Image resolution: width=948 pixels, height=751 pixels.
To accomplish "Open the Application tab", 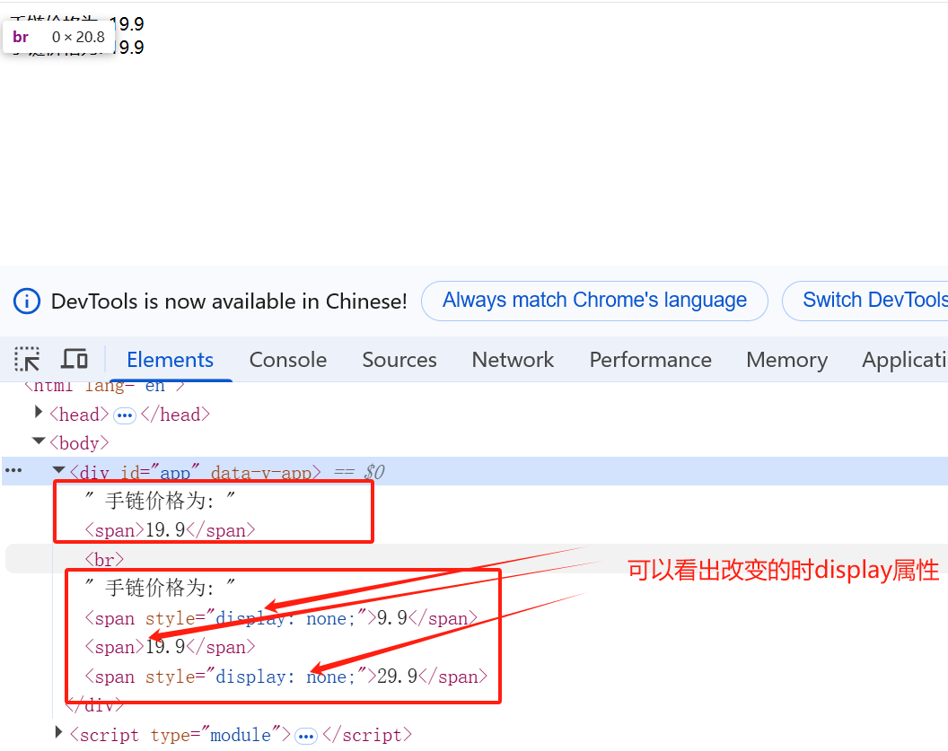I will [905, 360].
